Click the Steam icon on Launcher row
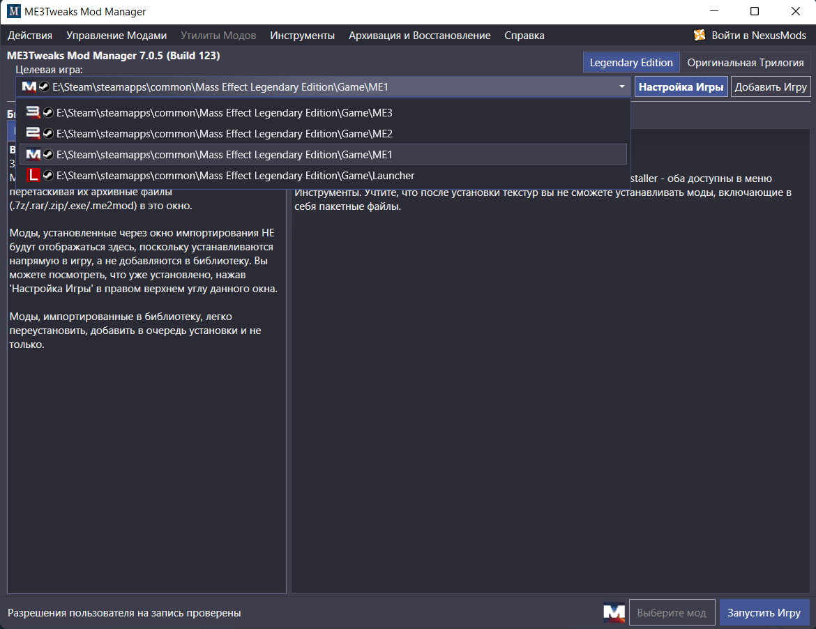The height and width of the screenshot is (629, 816). 48,175
